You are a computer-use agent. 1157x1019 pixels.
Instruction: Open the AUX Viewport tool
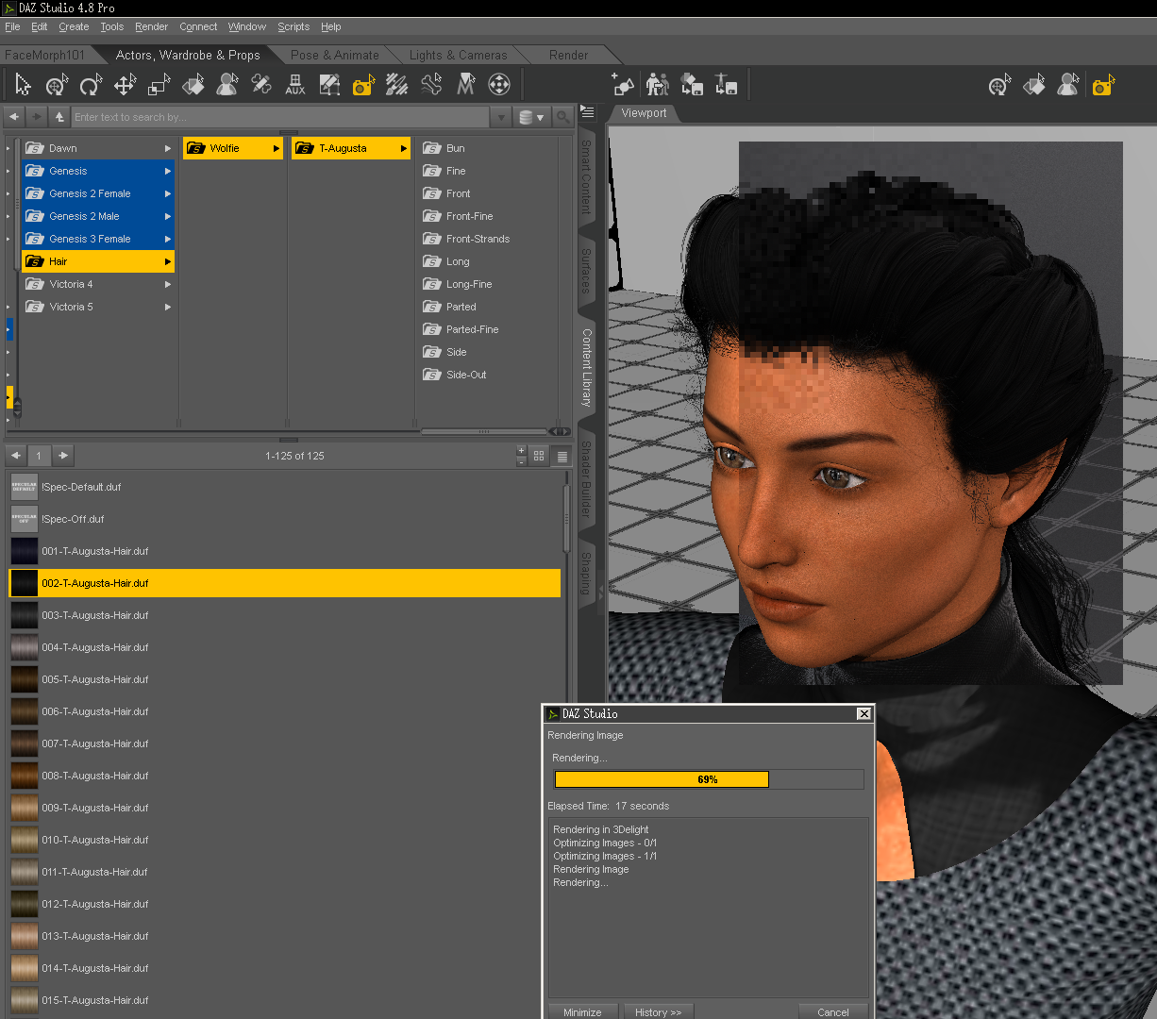coord(295,86)
